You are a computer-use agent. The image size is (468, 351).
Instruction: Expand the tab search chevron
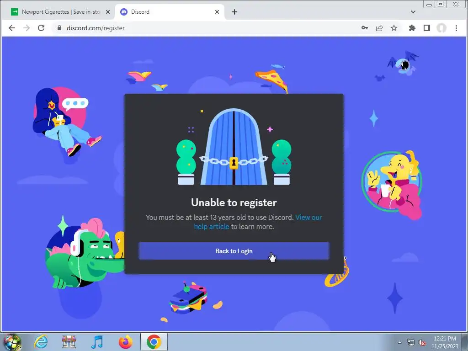[x=413, y=12]
